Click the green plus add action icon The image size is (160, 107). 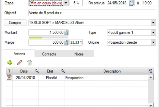[x=10, y=63]
